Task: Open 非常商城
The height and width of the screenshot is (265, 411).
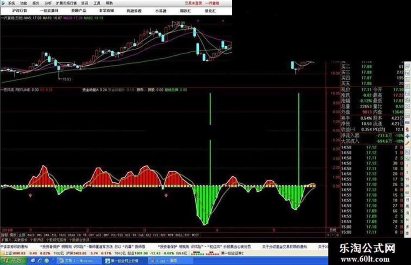Action: click(x=107, y=11)
